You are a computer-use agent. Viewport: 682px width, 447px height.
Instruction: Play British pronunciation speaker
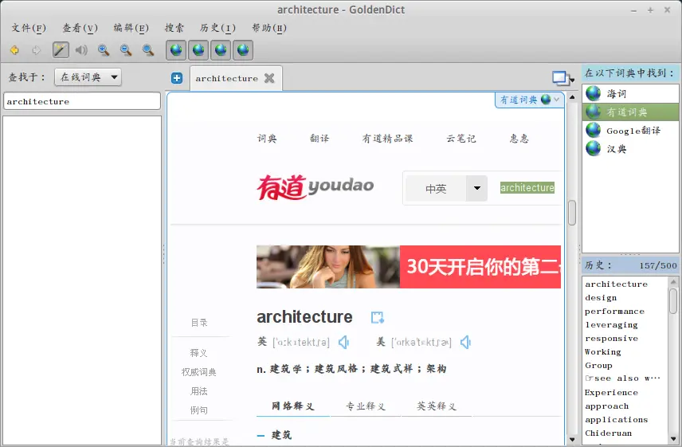pyautogui.click(x=344, y=343)
